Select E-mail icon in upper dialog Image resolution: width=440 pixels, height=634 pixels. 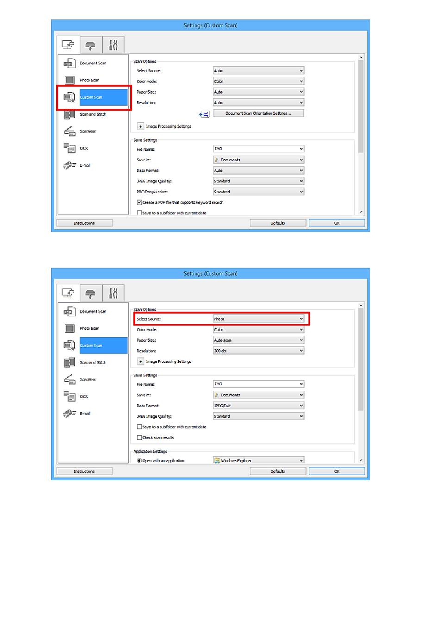[69, 165]
